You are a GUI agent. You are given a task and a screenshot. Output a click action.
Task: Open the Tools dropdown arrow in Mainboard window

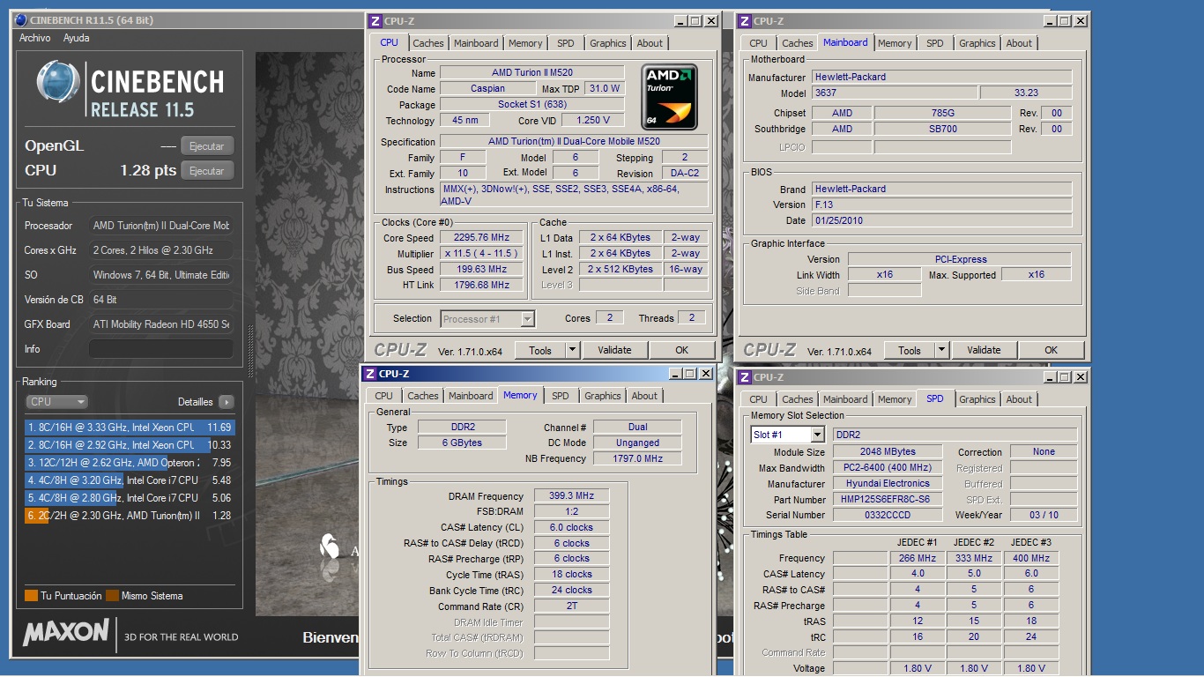pyautogui.click(x=941, y=350)
